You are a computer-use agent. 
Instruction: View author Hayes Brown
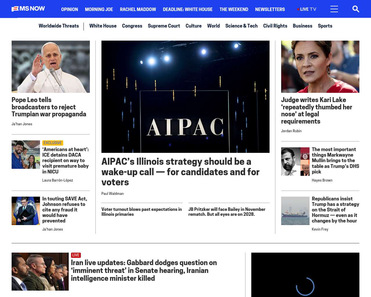[x=322, y=180]
